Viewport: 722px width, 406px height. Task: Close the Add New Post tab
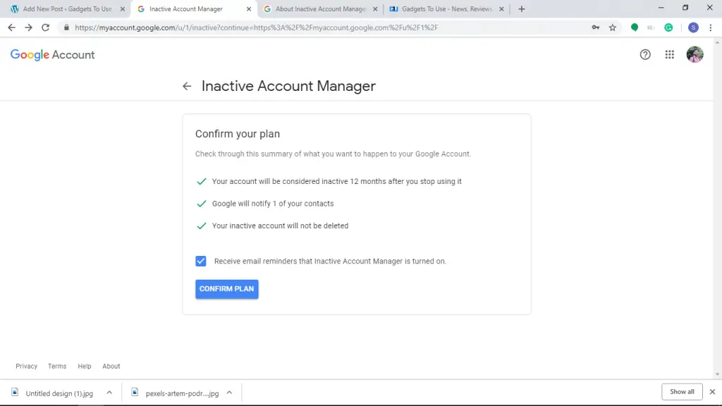pyautogui.click(x=123, y=8)
